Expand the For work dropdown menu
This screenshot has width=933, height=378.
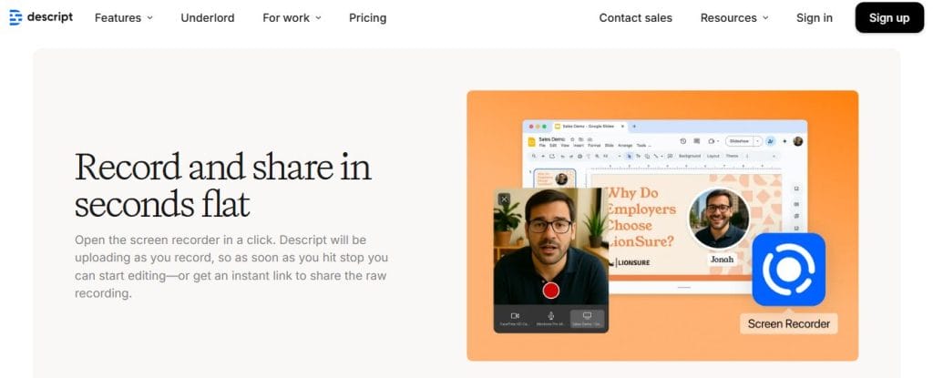tap(292, 18)
